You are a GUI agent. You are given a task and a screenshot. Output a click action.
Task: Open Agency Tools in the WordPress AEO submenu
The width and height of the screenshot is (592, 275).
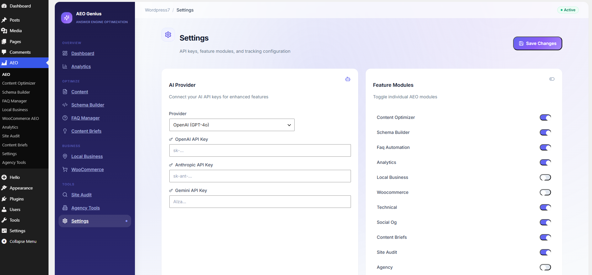tap(14, 163)
